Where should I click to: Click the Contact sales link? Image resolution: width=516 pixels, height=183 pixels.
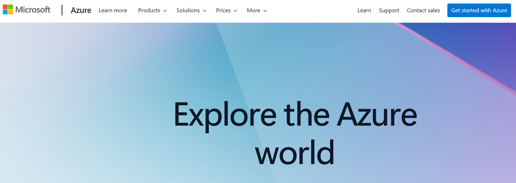(x=423, y=10)
